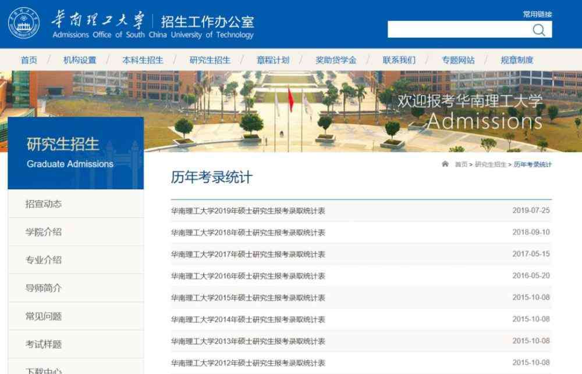Open the 常用链接 link
The width and height of the screenshot is (582, 374).
coord(537,14)
